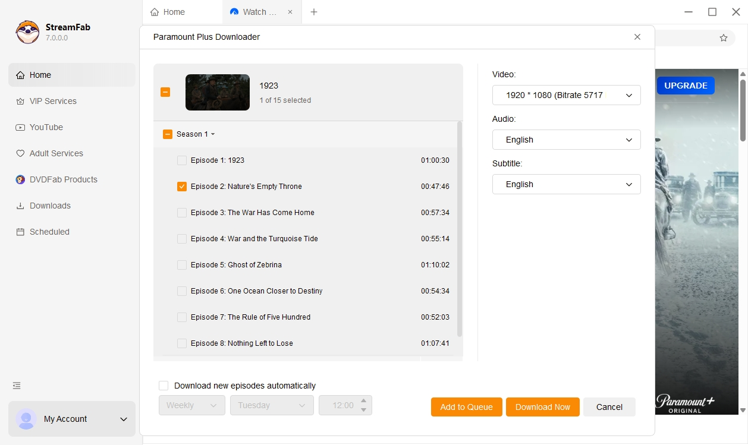Switch to the Home browser tab

[174, 12]
